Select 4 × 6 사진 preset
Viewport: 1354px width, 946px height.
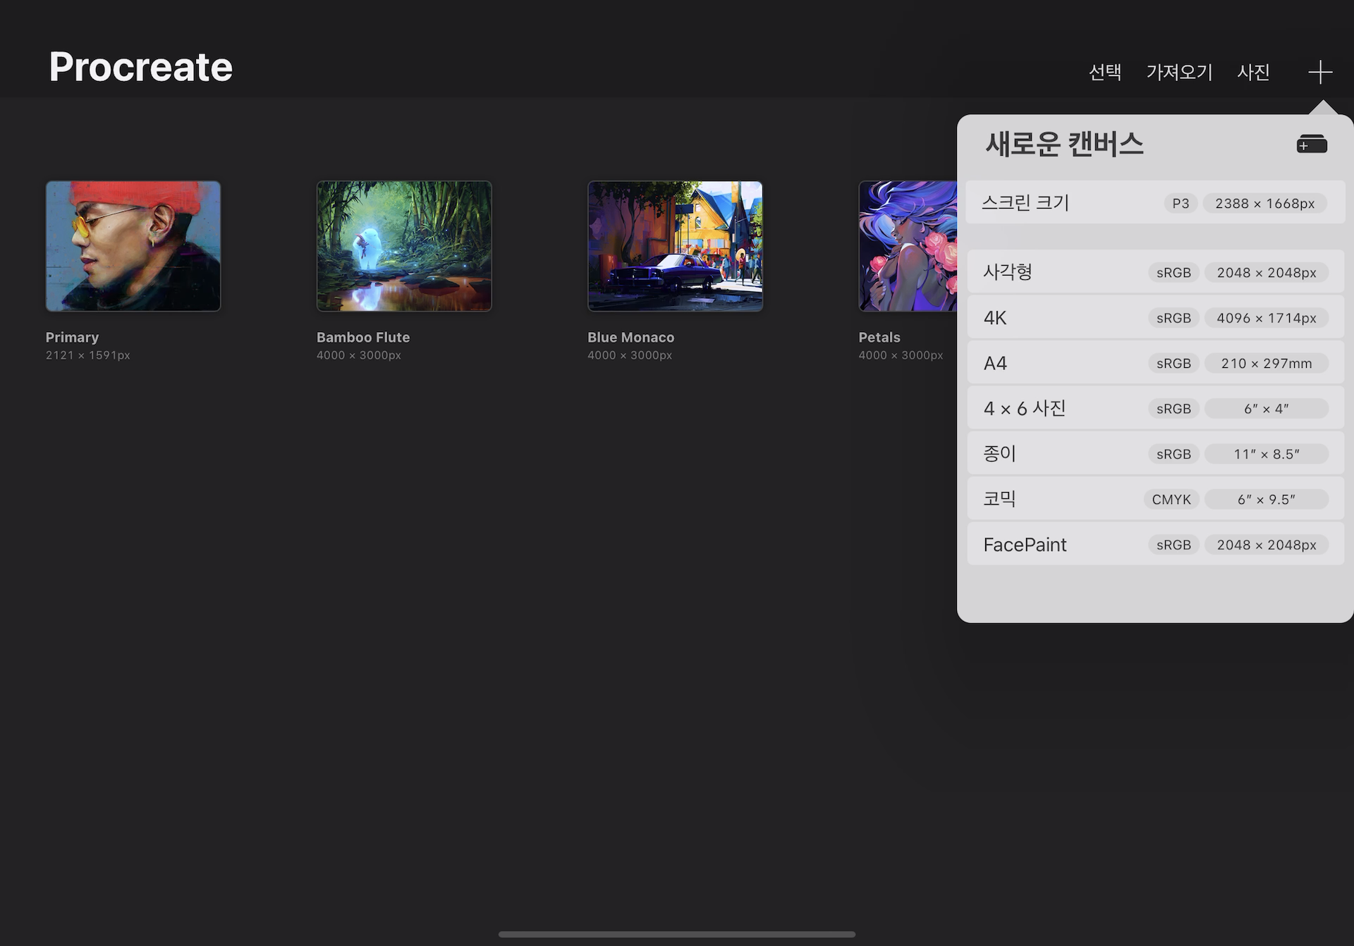[1154, 408]
